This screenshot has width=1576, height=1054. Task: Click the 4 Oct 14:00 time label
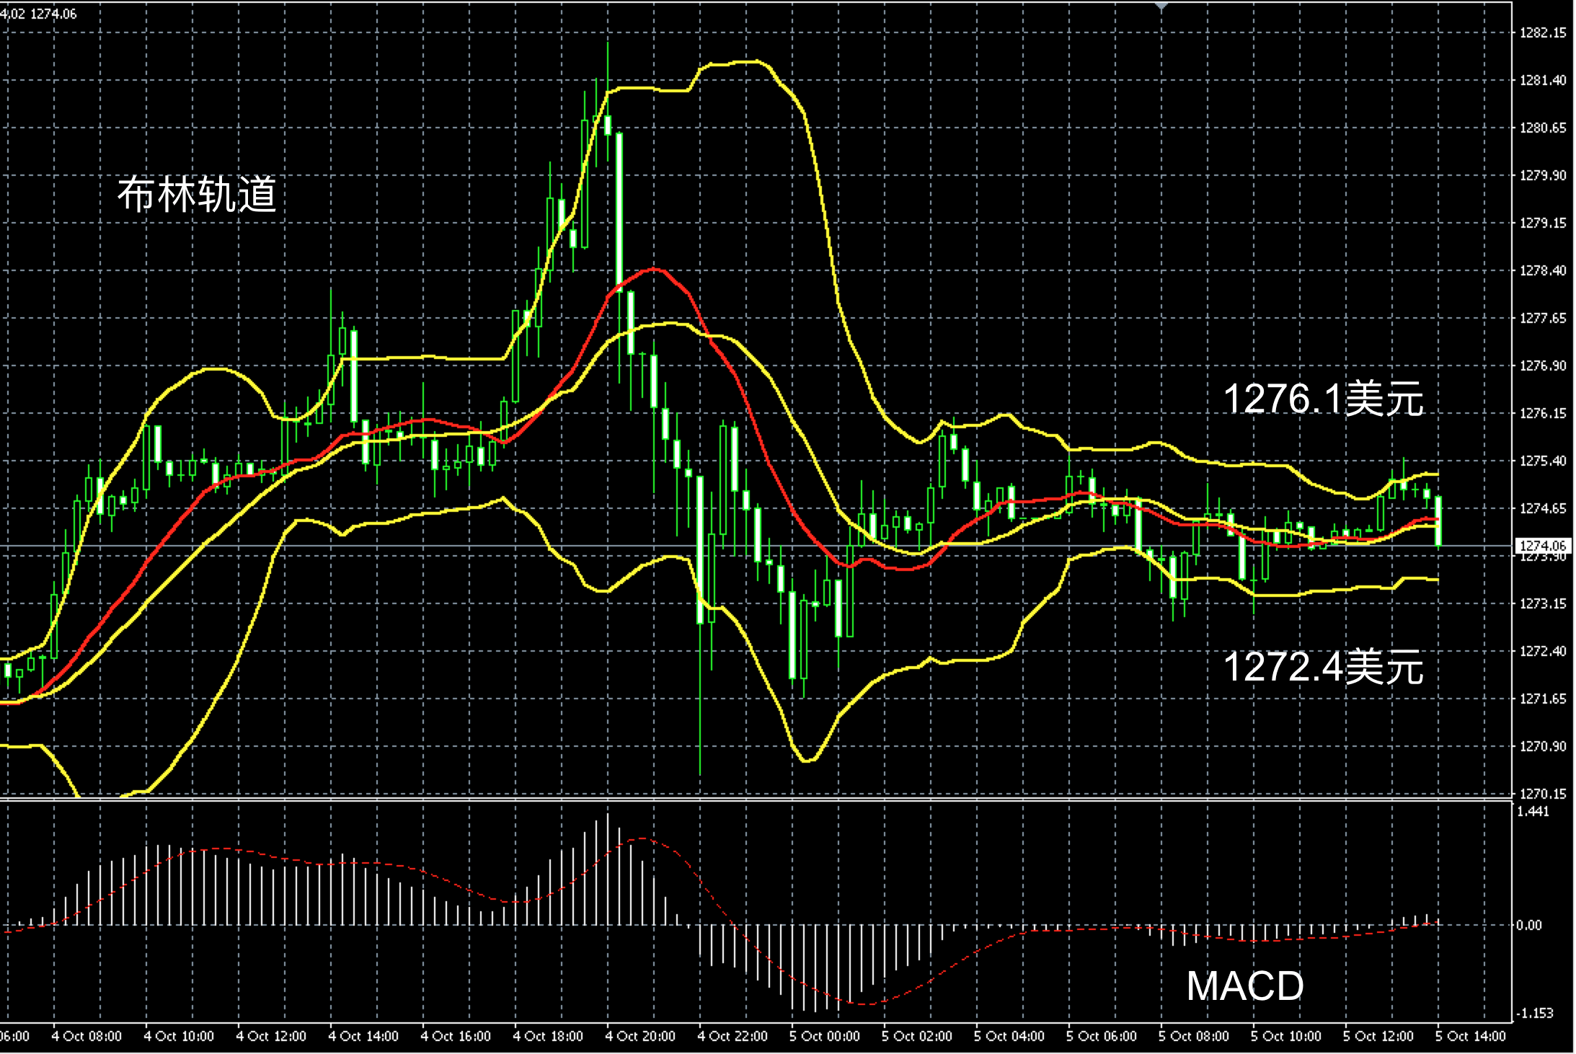coord(363,1037)
